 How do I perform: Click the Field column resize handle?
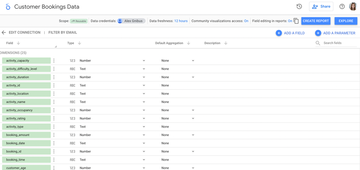pos(56,47)
